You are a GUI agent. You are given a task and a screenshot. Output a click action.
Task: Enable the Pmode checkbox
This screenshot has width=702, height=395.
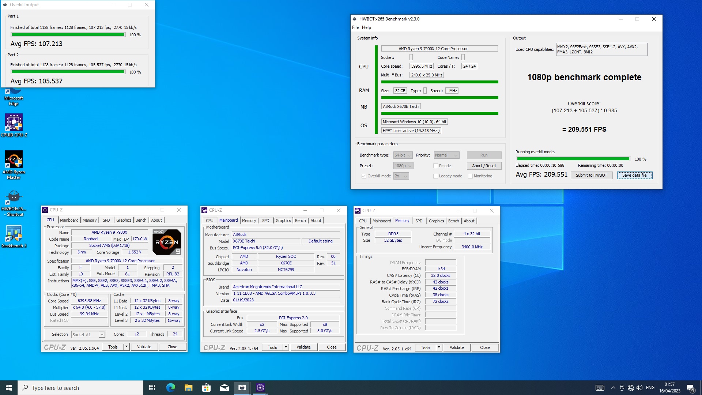coord(435,166)
